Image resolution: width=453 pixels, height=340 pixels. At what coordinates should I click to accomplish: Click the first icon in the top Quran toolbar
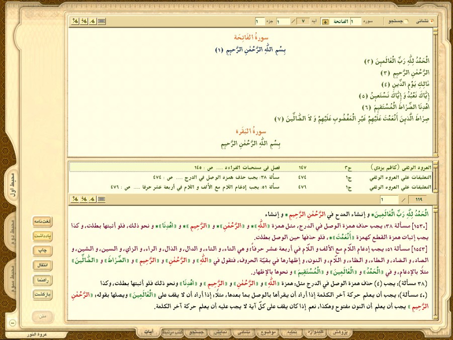(75, 21)
